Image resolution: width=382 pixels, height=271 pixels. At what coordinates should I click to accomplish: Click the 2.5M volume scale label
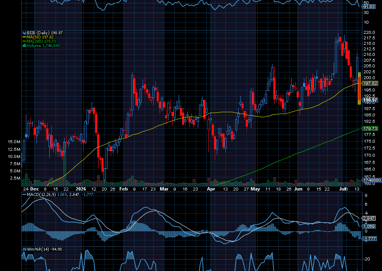tap(15, 178)
